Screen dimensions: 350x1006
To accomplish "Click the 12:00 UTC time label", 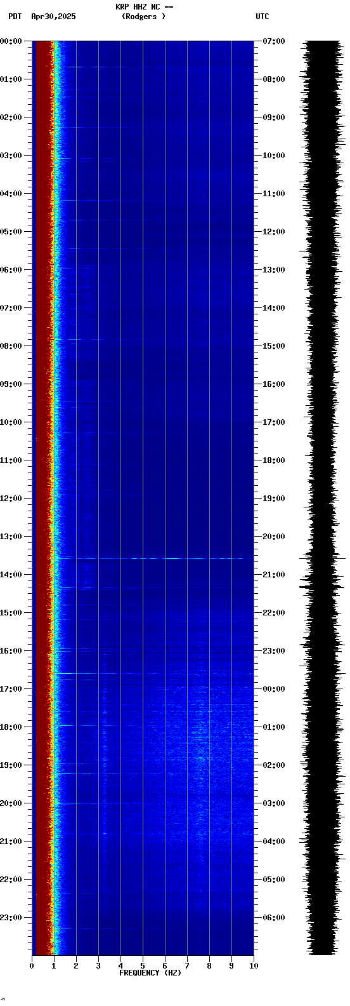I will click(x=273, y=232).
